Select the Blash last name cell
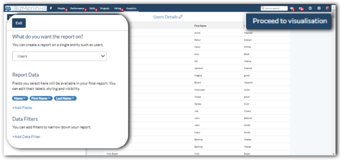Image resolution: width=340 pixels, height=161 pixels. (247, 154)
